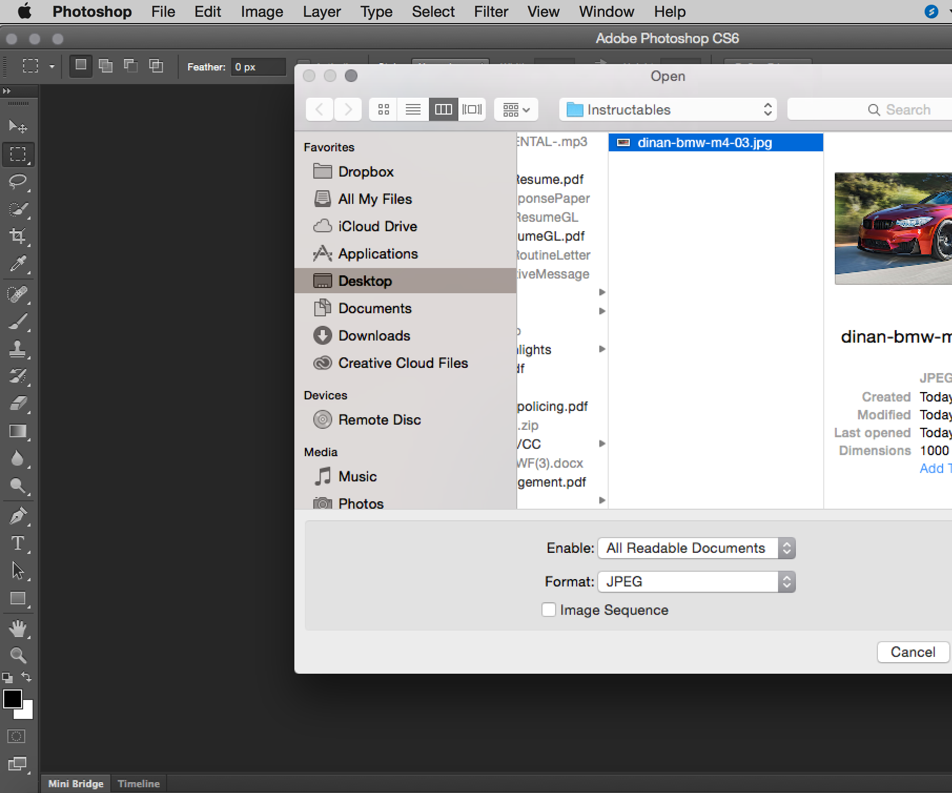Switch to the Timeline tab
Image resolution: width=952 pixels, height=793 pixels.
coord(138,783)
